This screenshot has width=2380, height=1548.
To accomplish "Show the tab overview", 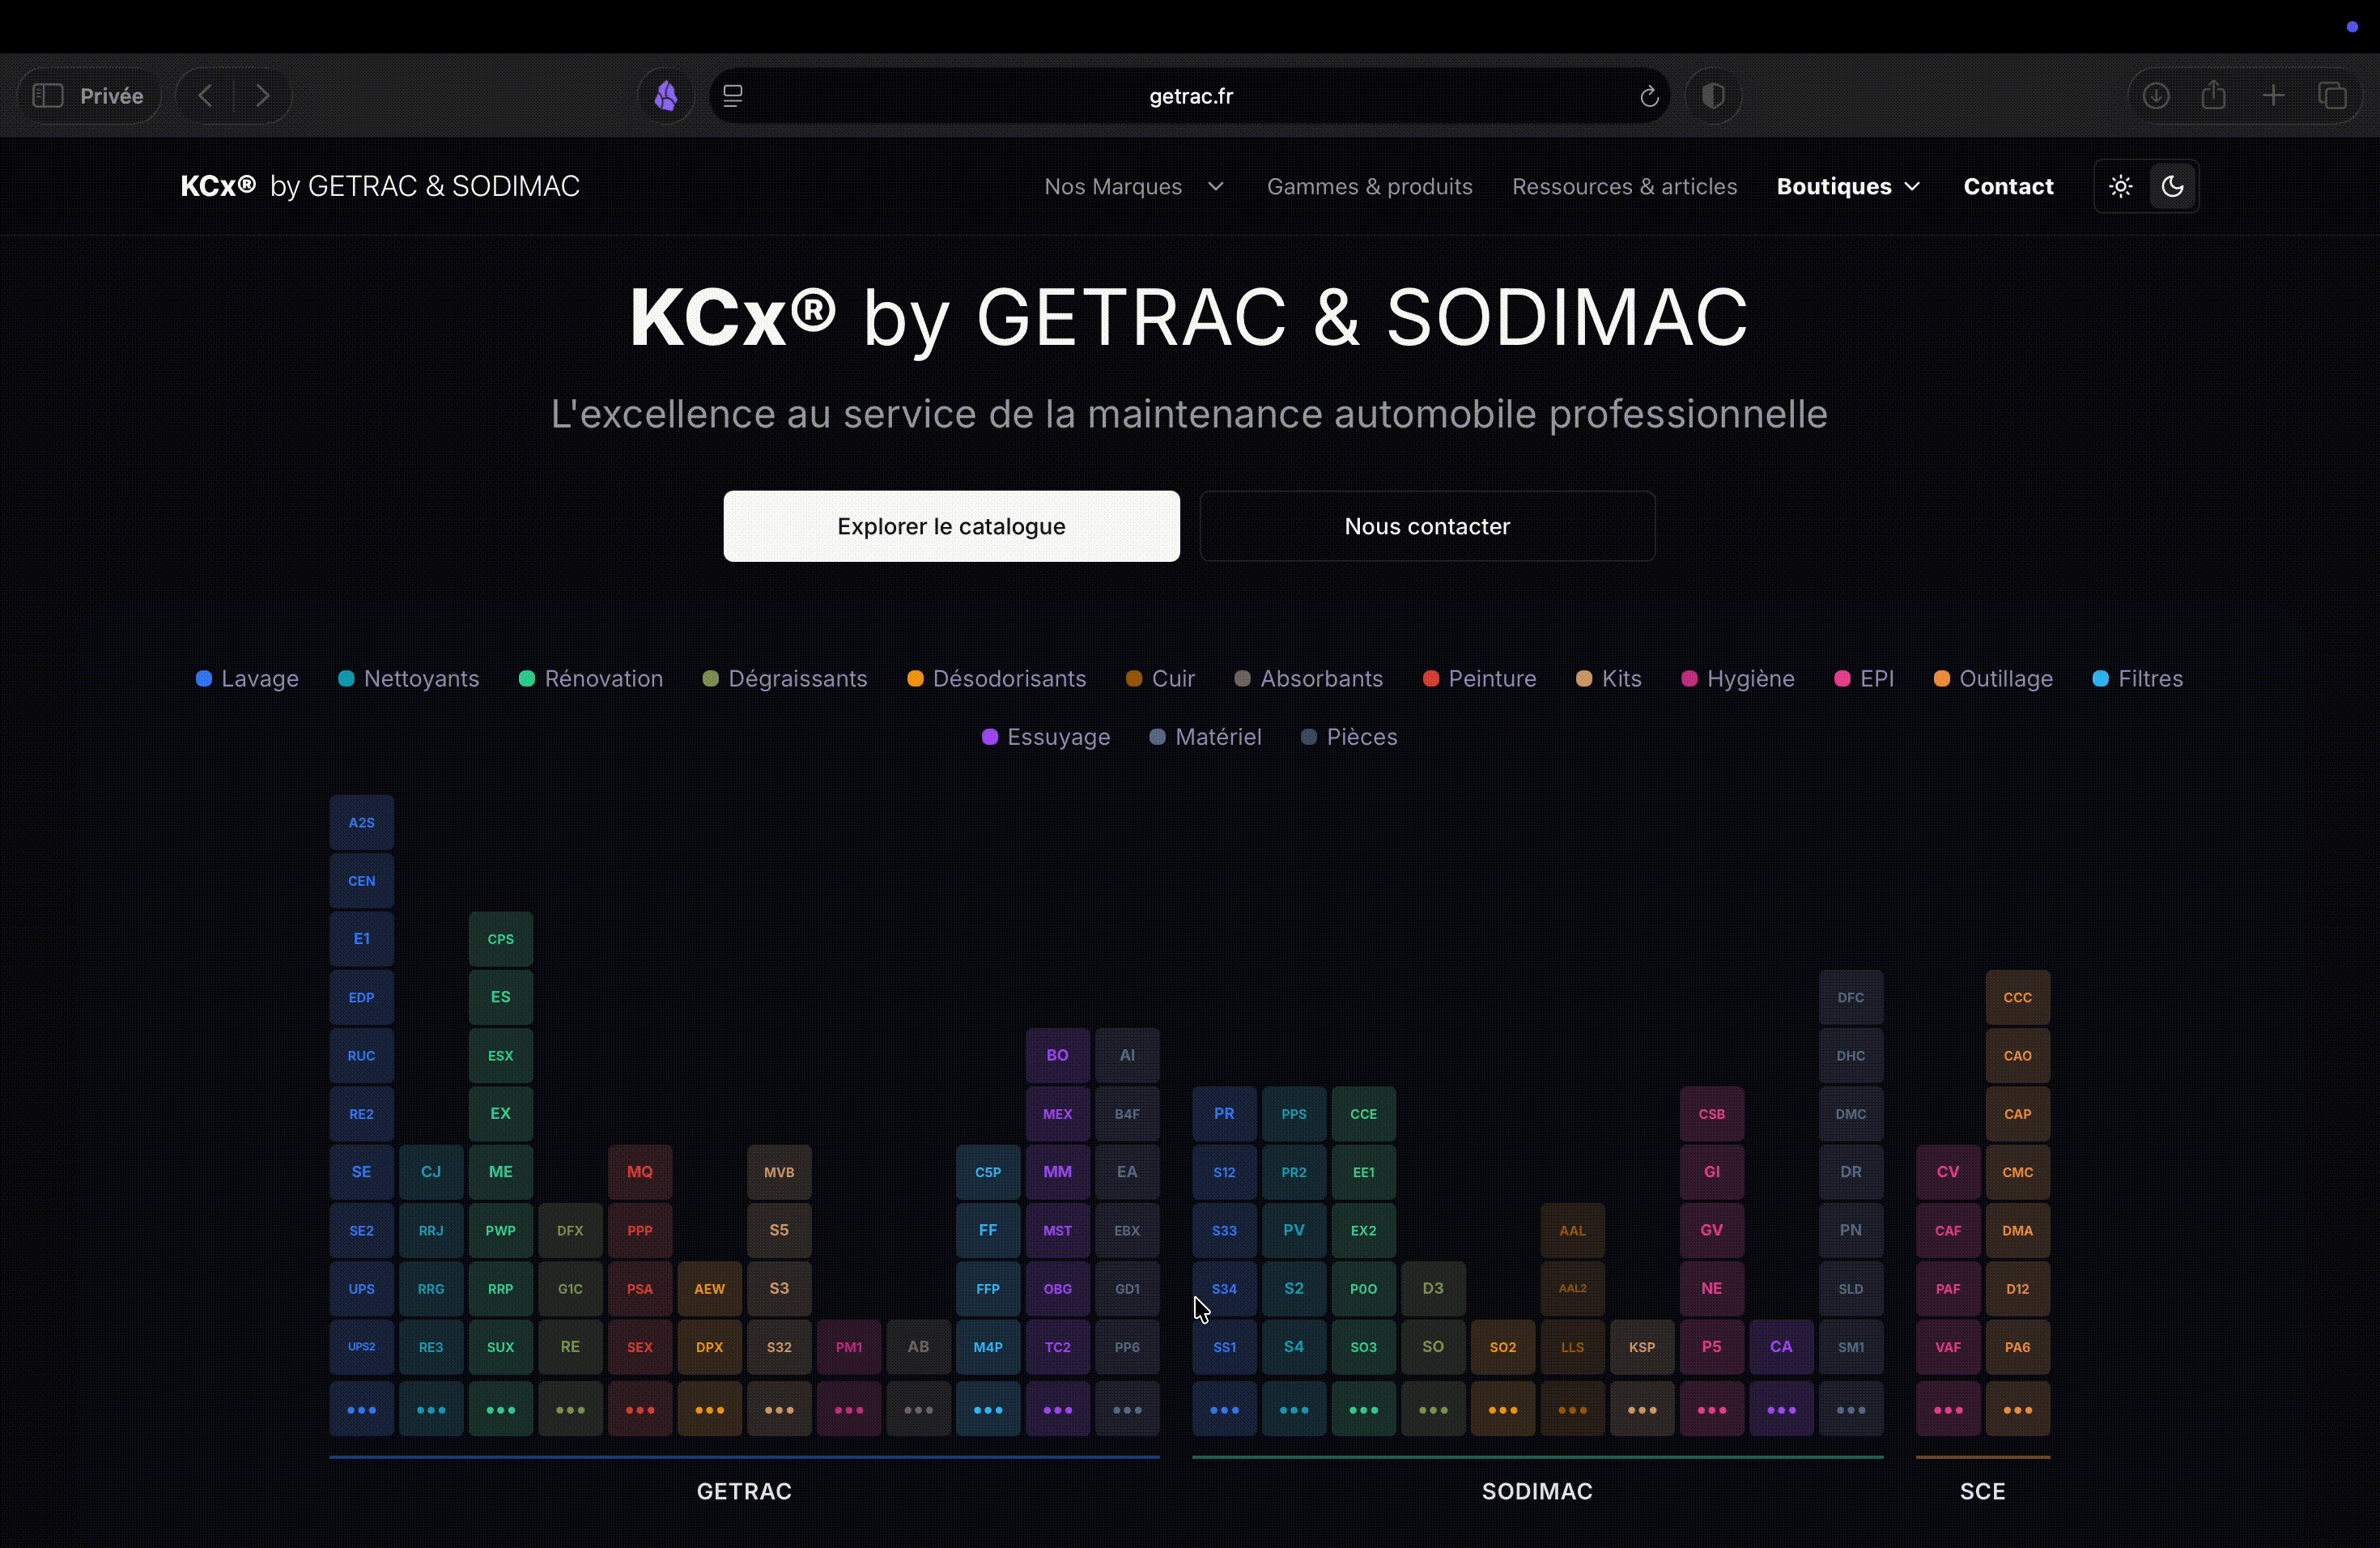I will 2332,96.
